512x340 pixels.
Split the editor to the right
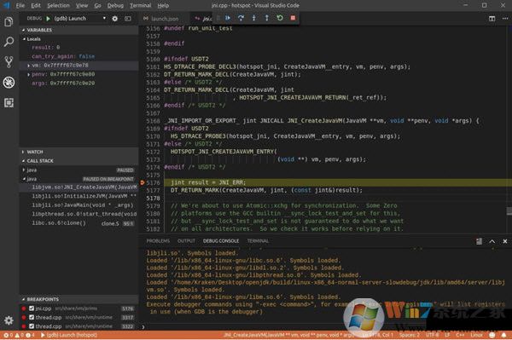click(492, 19)
